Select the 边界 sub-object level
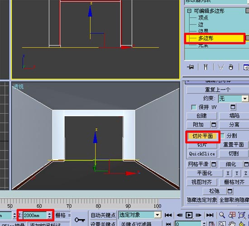 coord(203,31)
